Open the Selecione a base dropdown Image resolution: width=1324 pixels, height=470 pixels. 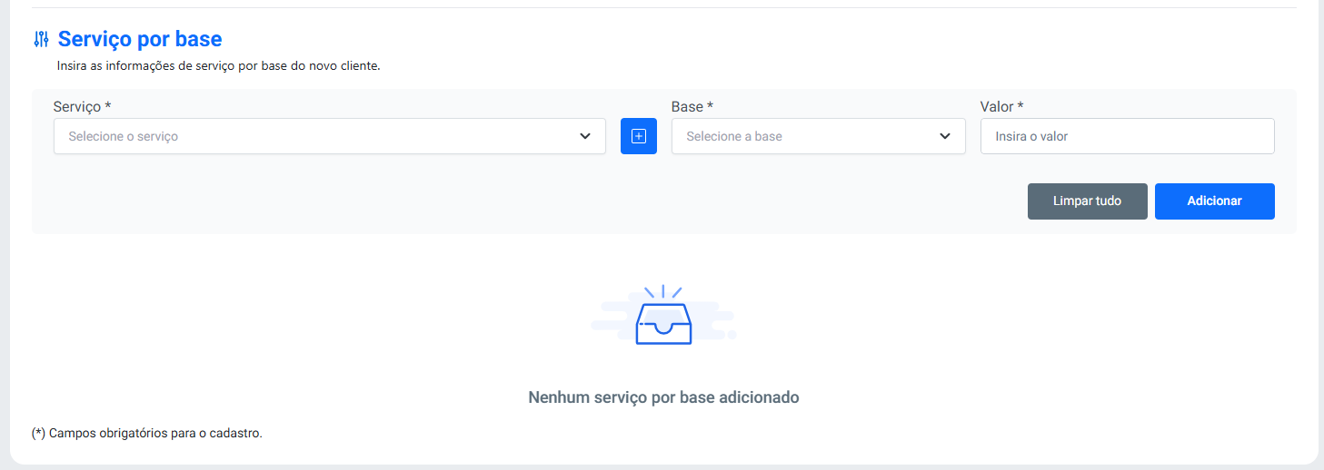tap(818, 136)
